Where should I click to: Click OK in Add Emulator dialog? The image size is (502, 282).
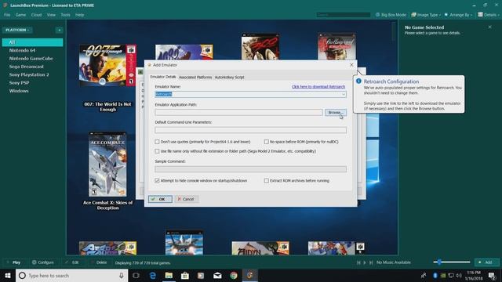160,199
